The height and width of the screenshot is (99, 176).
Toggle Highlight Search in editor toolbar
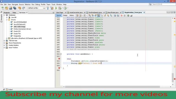[98, 15]
